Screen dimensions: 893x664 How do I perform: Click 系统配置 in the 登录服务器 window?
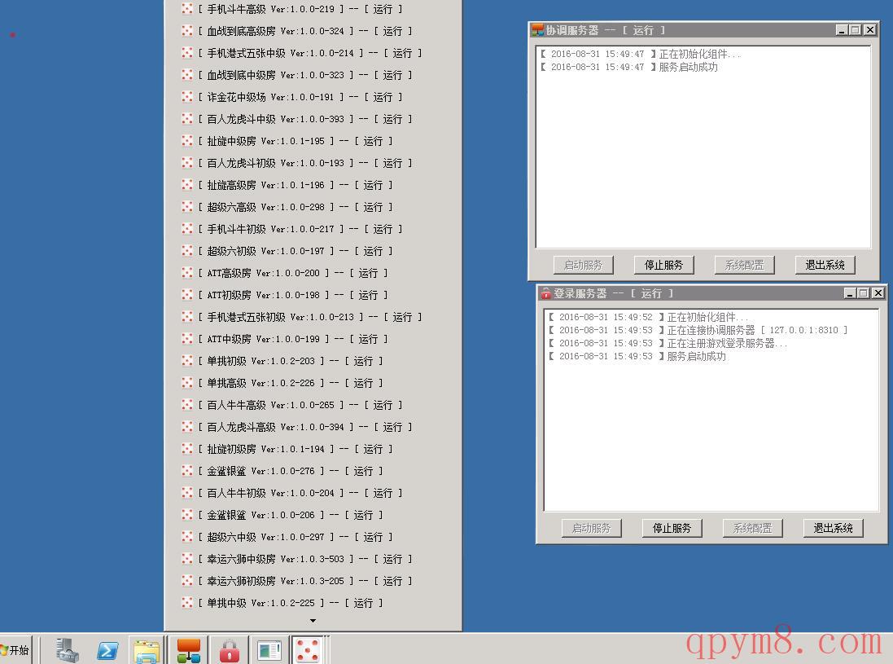tap(752, 529)
